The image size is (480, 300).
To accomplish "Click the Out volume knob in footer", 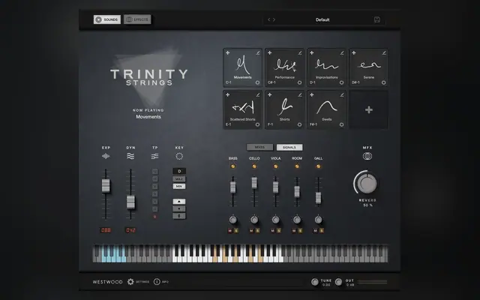I will pyautogui.click(x=338, y=282).
